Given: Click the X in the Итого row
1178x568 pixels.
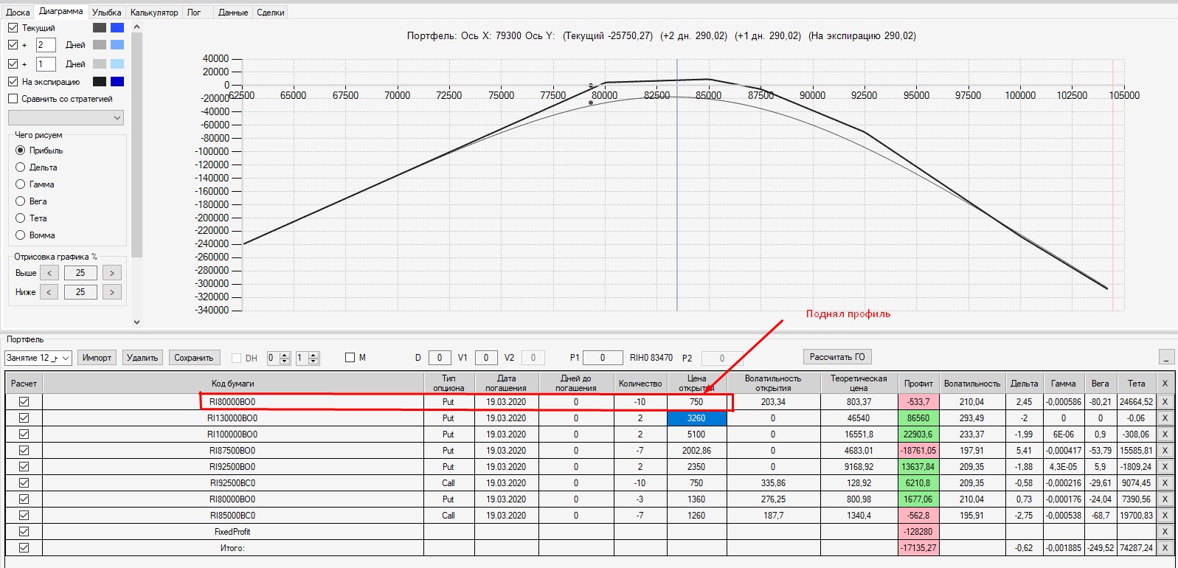Looking at the screenshot, I should [x=1165, y=548].
